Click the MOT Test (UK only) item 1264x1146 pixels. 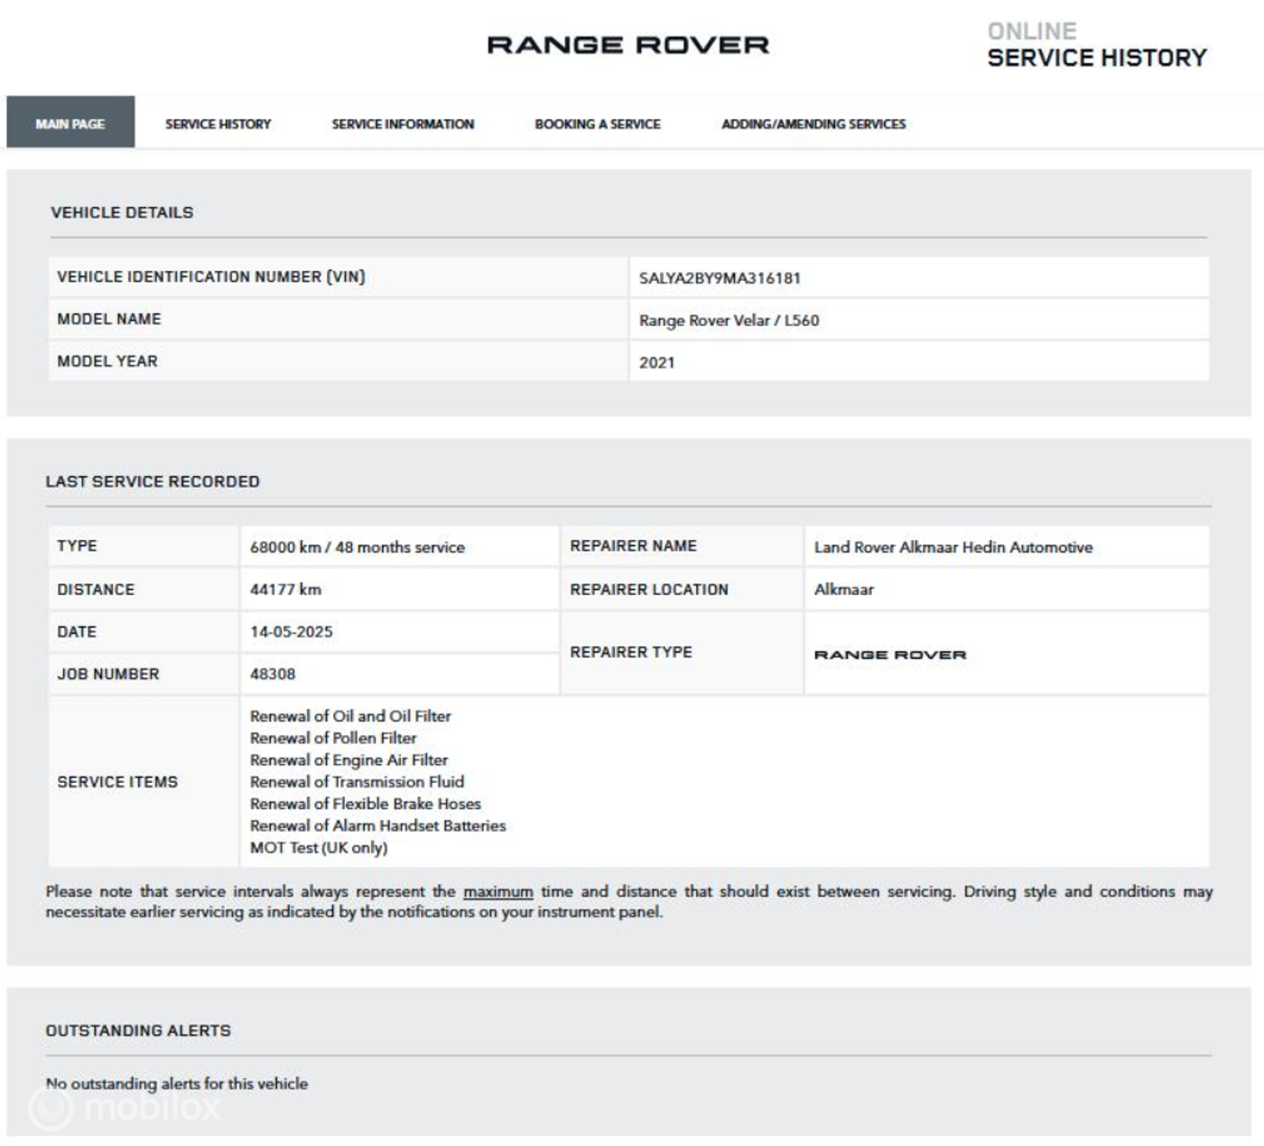pos(319,848)
